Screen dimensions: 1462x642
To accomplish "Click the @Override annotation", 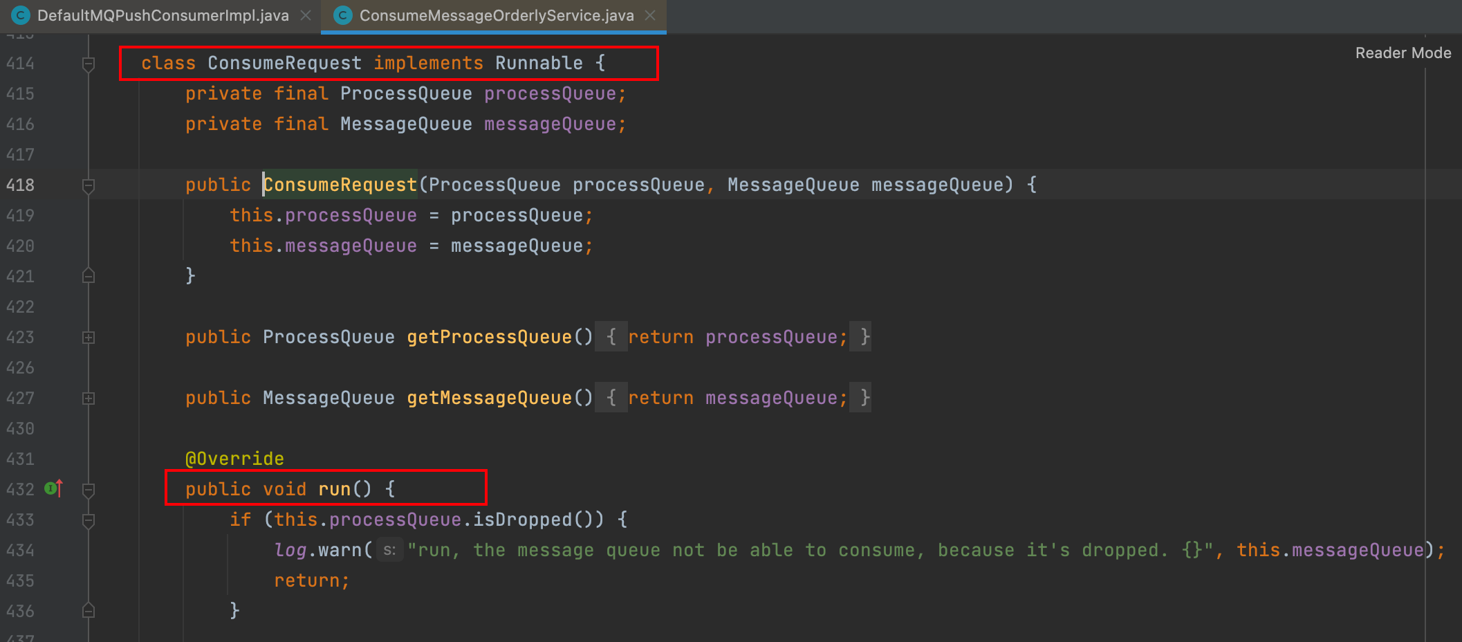I will [x=234, y=459].
